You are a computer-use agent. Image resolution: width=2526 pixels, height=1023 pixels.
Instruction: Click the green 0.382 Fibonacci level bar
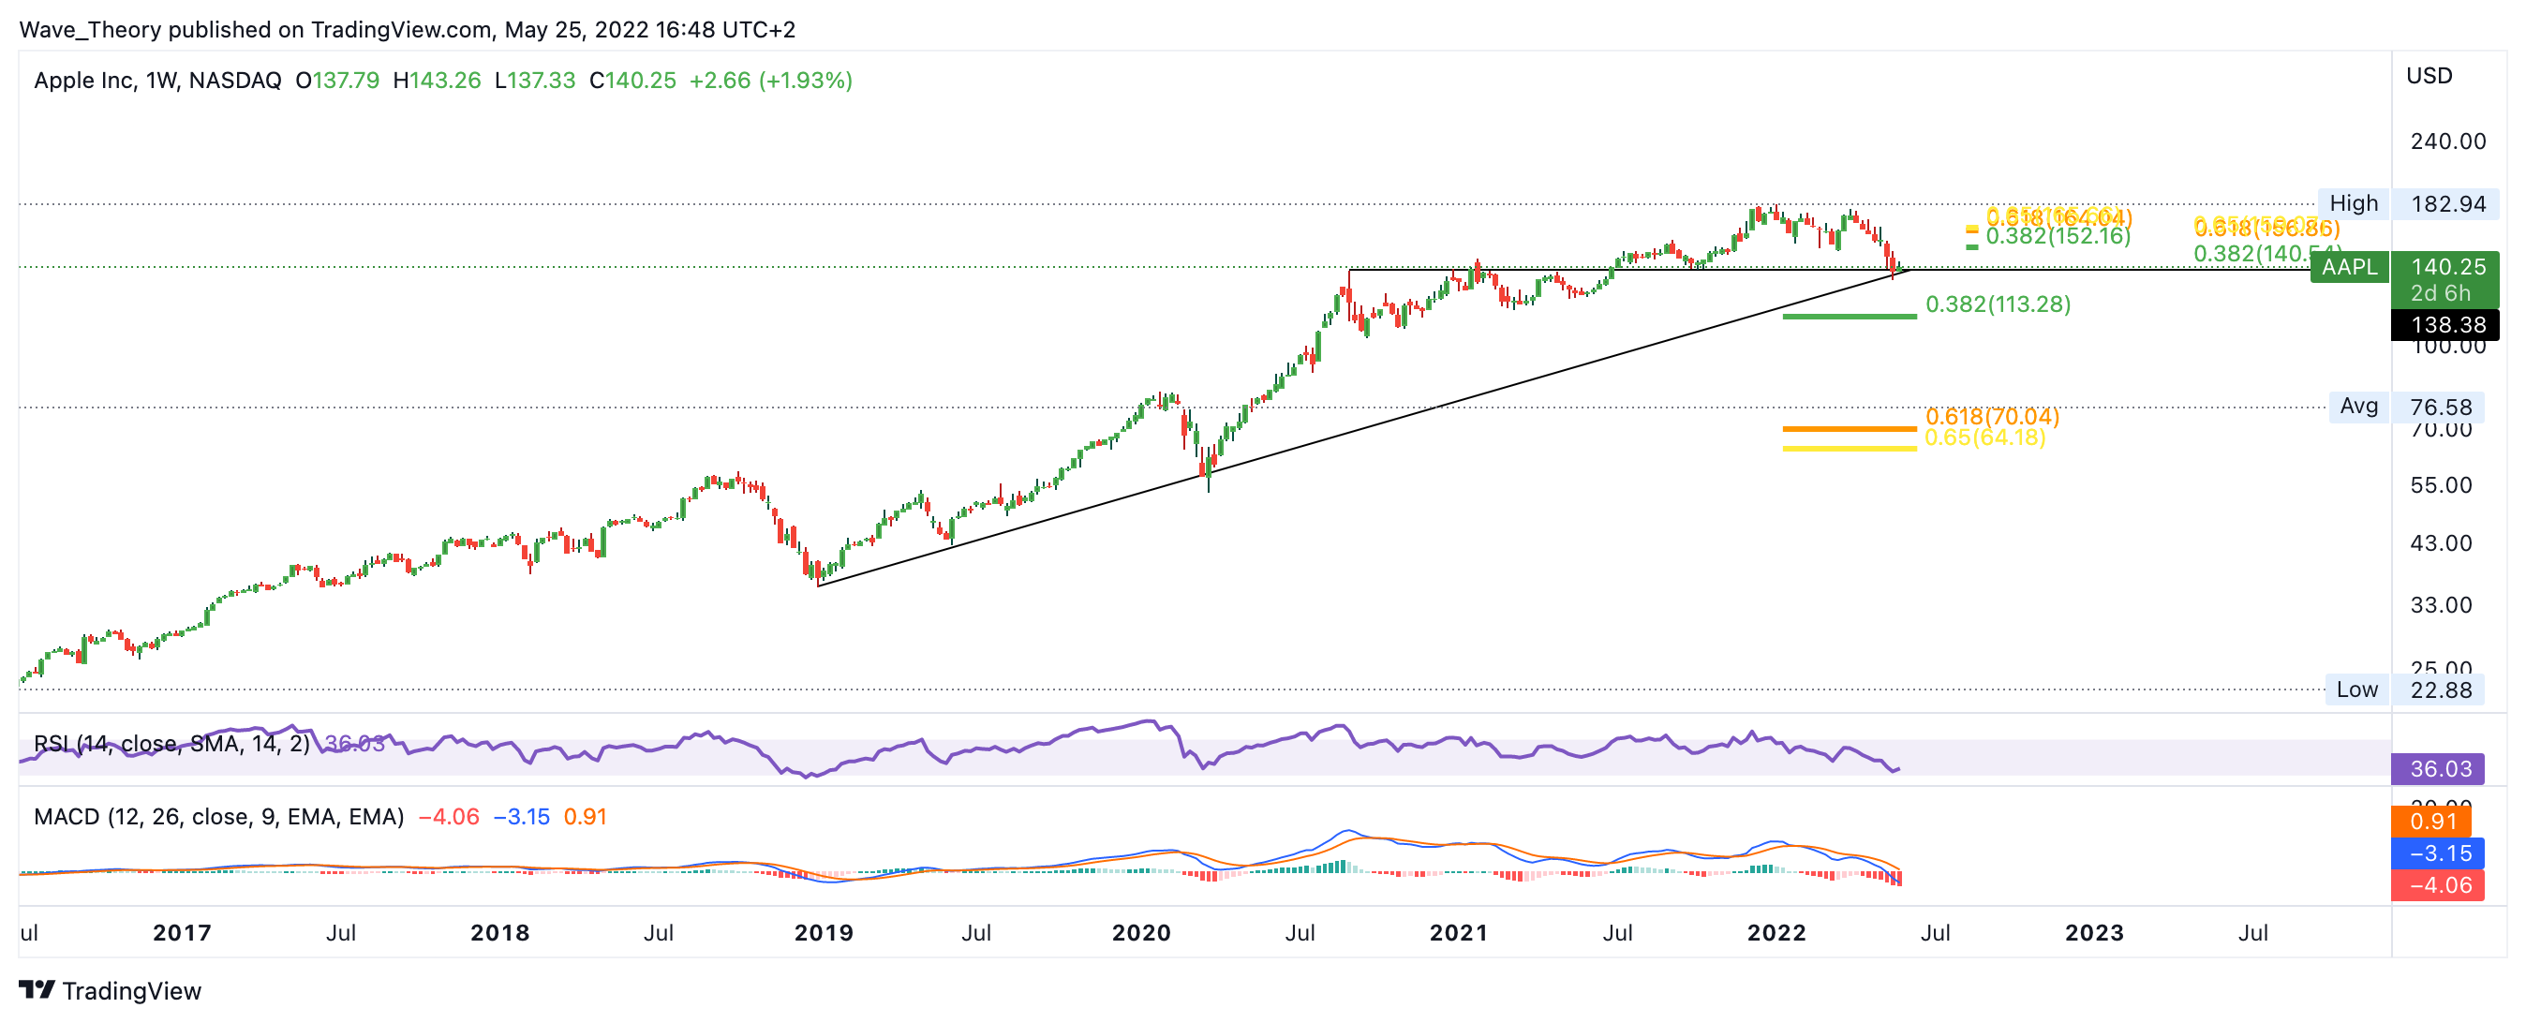coord(1849,316)
